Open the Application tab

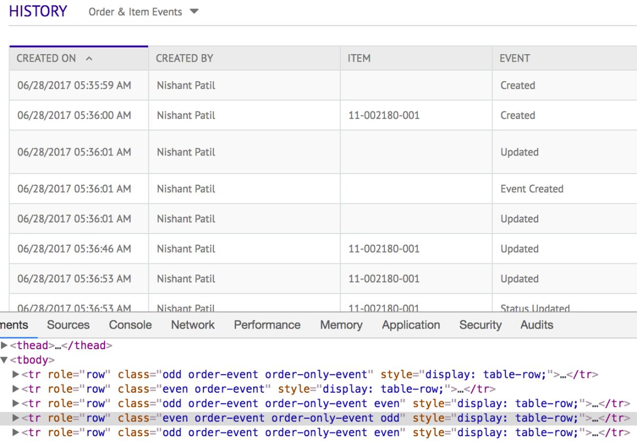click(x=411, y=325)
